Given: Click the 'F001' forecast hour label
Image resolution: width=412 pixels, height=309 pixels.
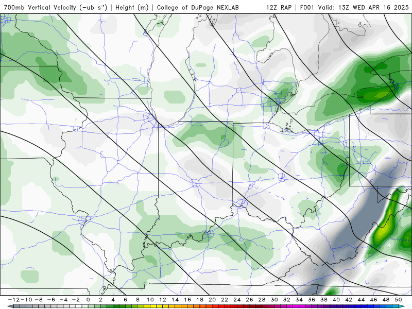Looking at the screenshot, I should click(x=307, y=7).
